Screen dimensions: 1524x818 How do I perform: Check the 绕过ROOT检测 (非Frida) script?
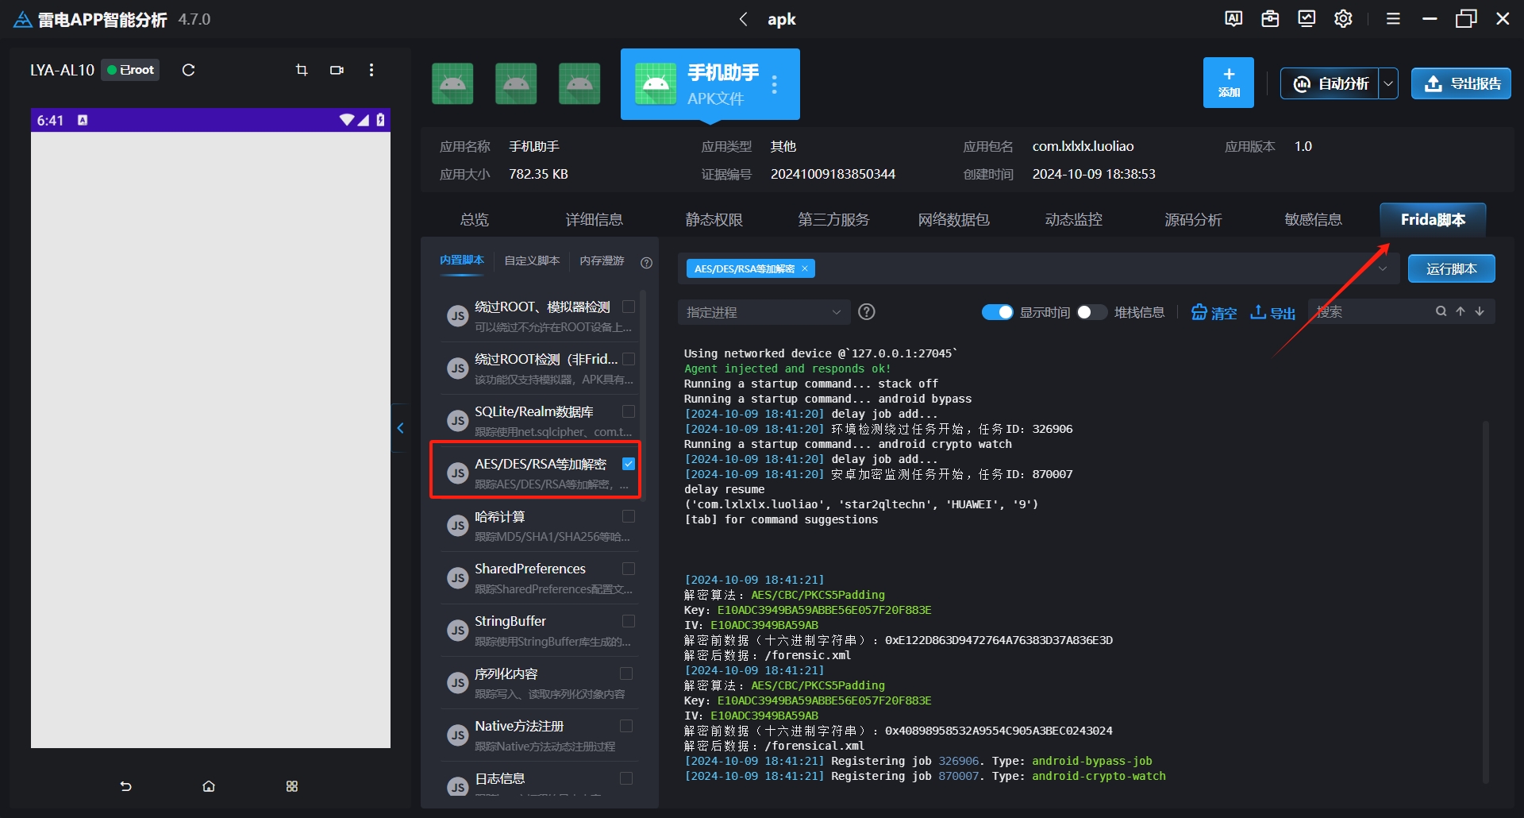(629, 359)
